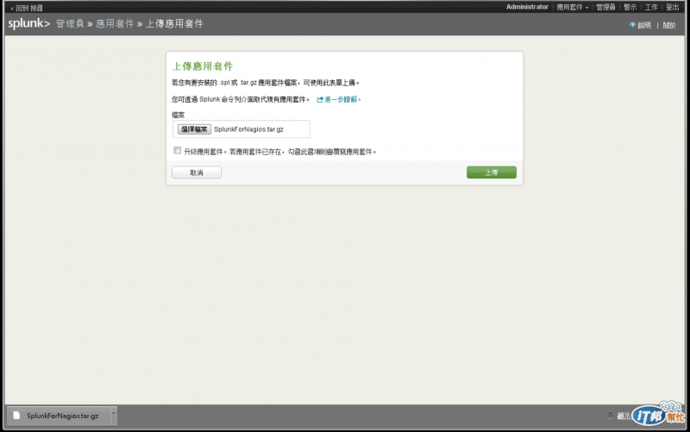Click the 上傳應用套件 form heading
The image size is (690, 432).
tap(203, 66)
